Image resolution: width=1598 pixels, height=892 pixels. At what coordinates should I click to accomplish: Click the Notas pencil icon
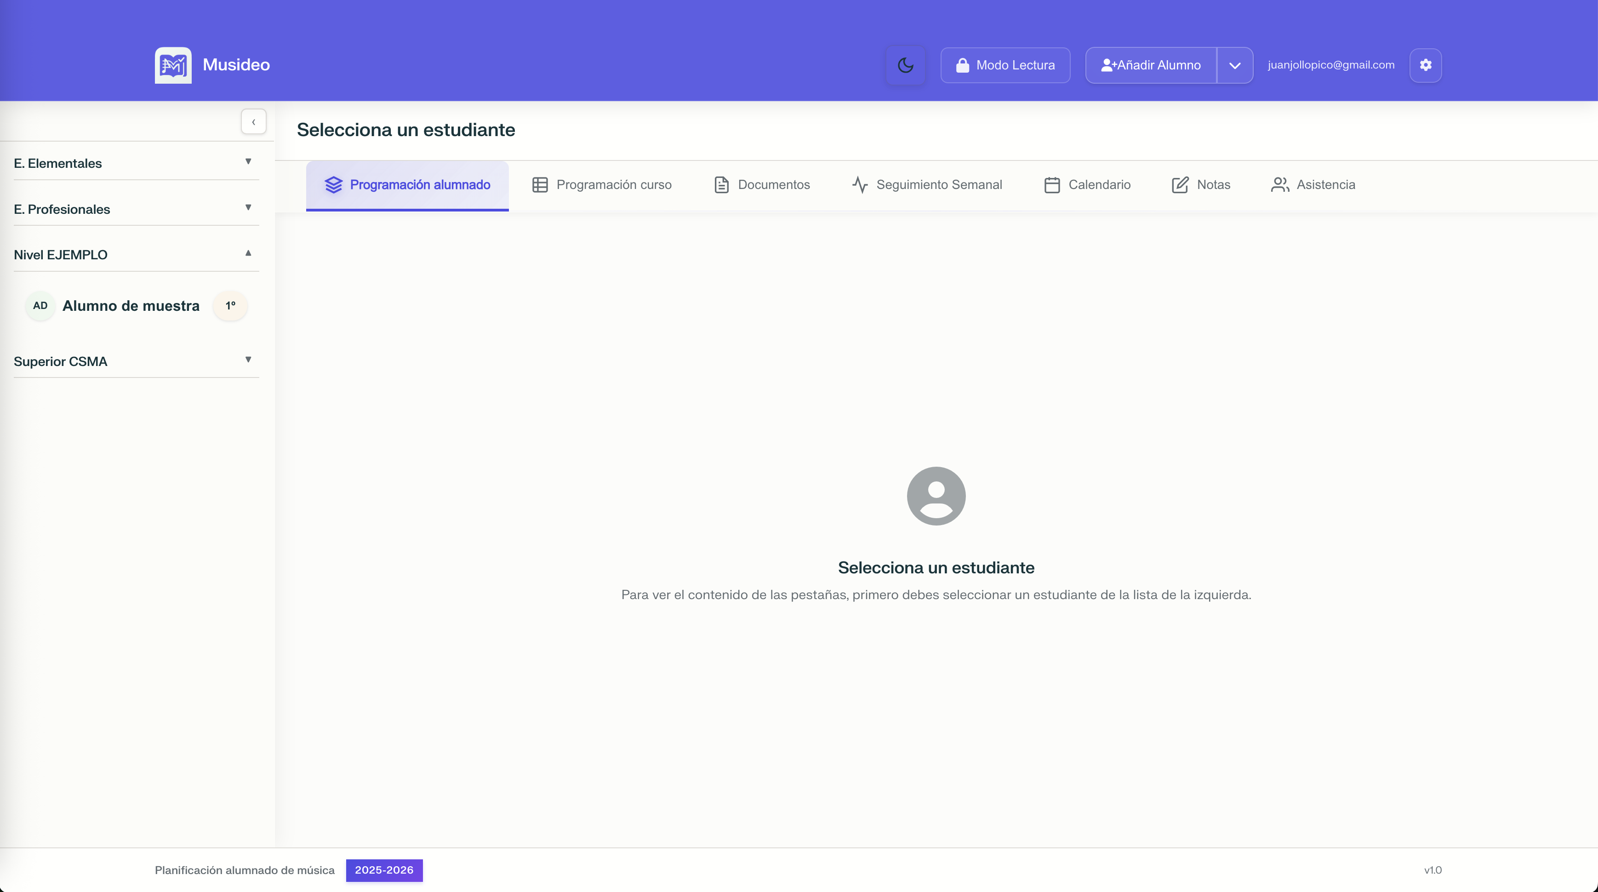pos(1179,184)
